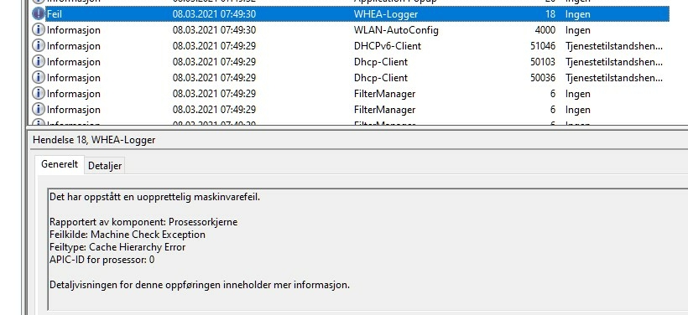Select the red error icon for WHEA-Logger

[x=39, y=14]
